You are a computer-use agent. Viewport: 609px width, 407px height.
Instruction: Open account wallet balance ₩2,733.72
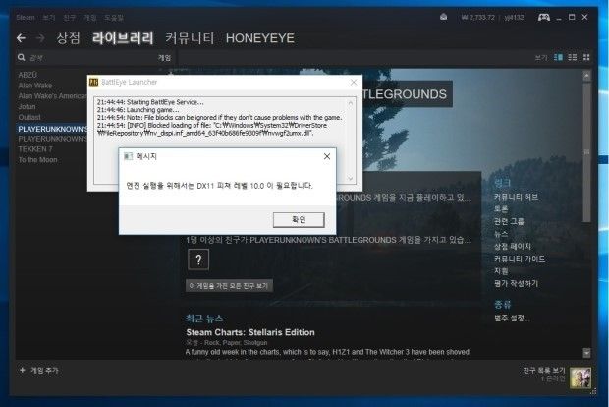[x=478, y=18]
